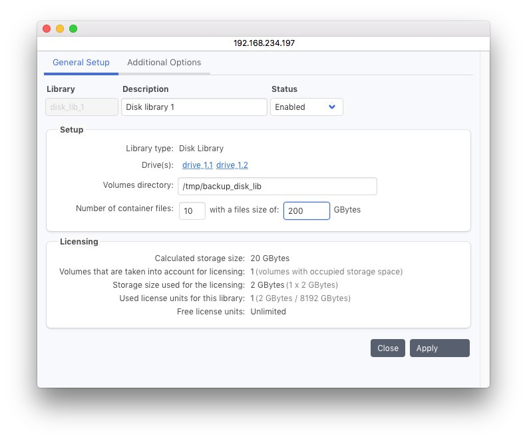Click the green maximize window button
527x441 pixels.
[x=73, y=29]
